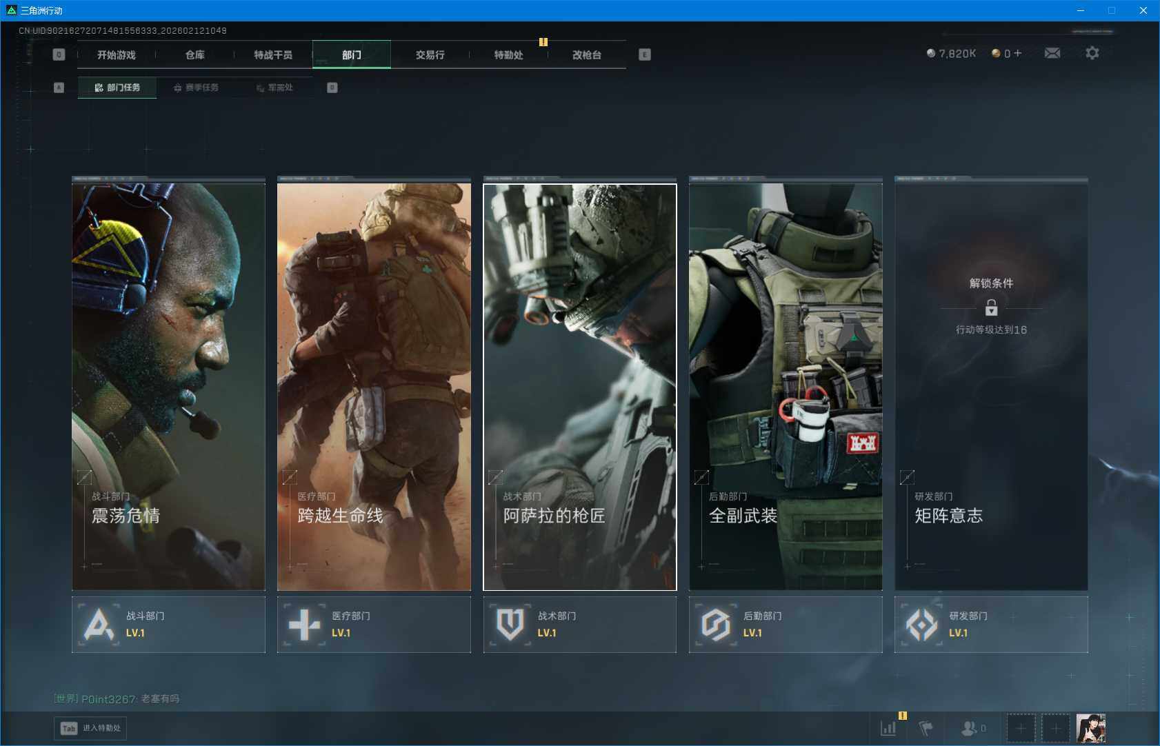
Task: Switch to the 仓库 tab
Action: [x=195, y=54]
